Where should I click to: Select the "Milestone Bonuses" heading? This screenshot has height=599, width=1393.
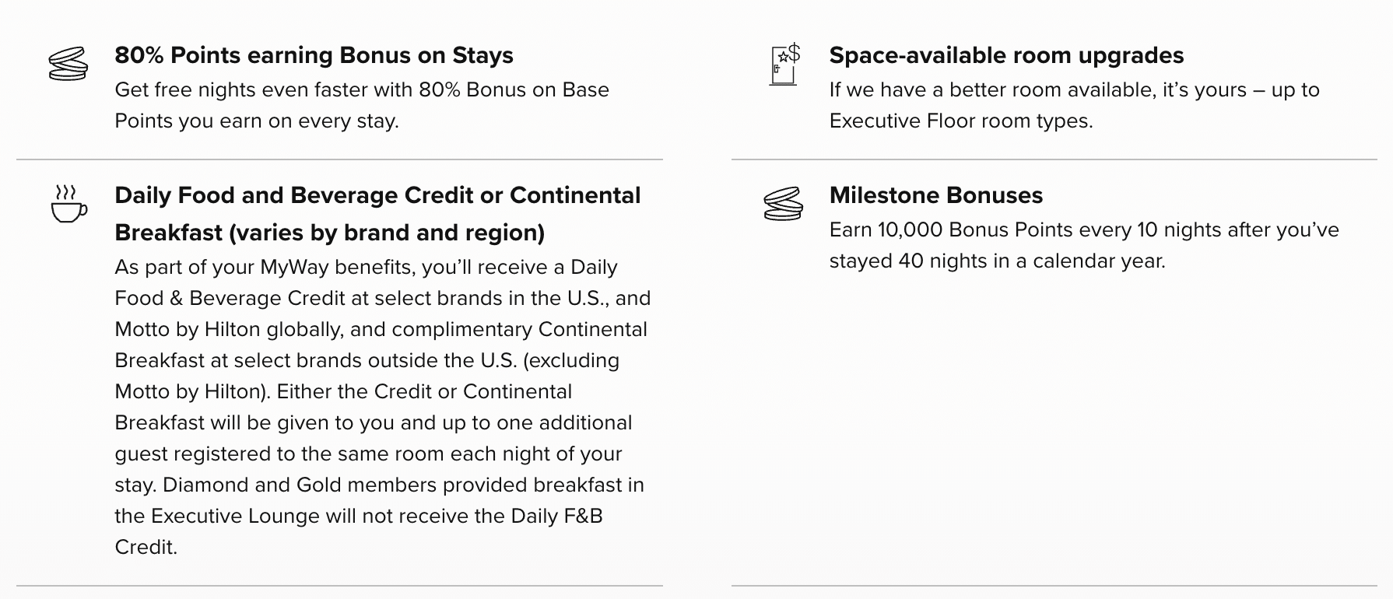pyautogui.click(x=935, y=195)
